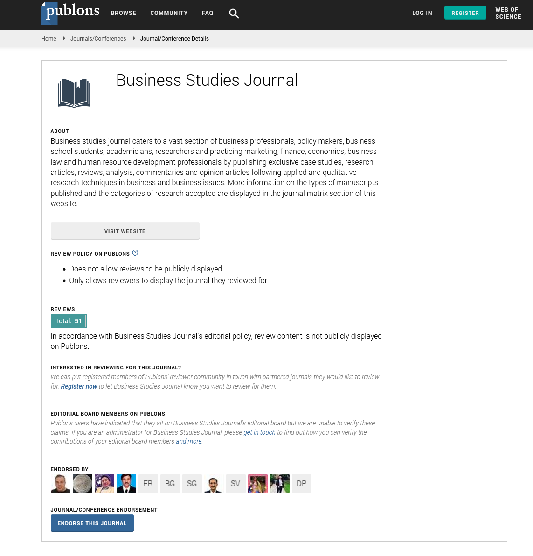The width and height of the screenshot is (533, 556).
Task: Open the SV endorser avatar
Action: coord(235,484)
